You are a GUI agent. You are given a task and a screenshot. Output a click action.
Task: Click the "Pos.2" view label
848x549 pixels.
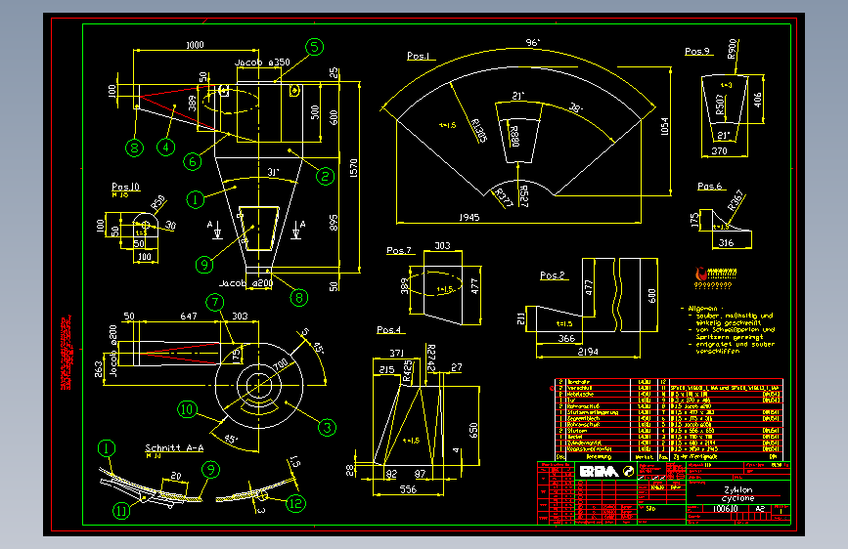[x=553, y=275]
